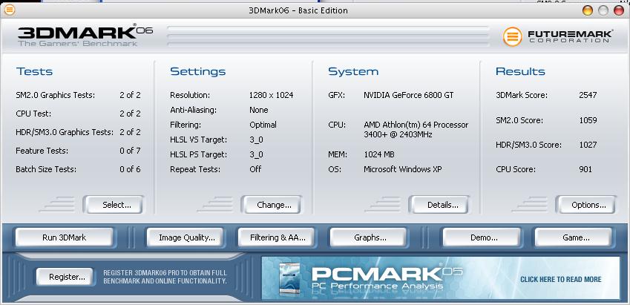Click the PCMark05 advertisement banner

point(440,278)
